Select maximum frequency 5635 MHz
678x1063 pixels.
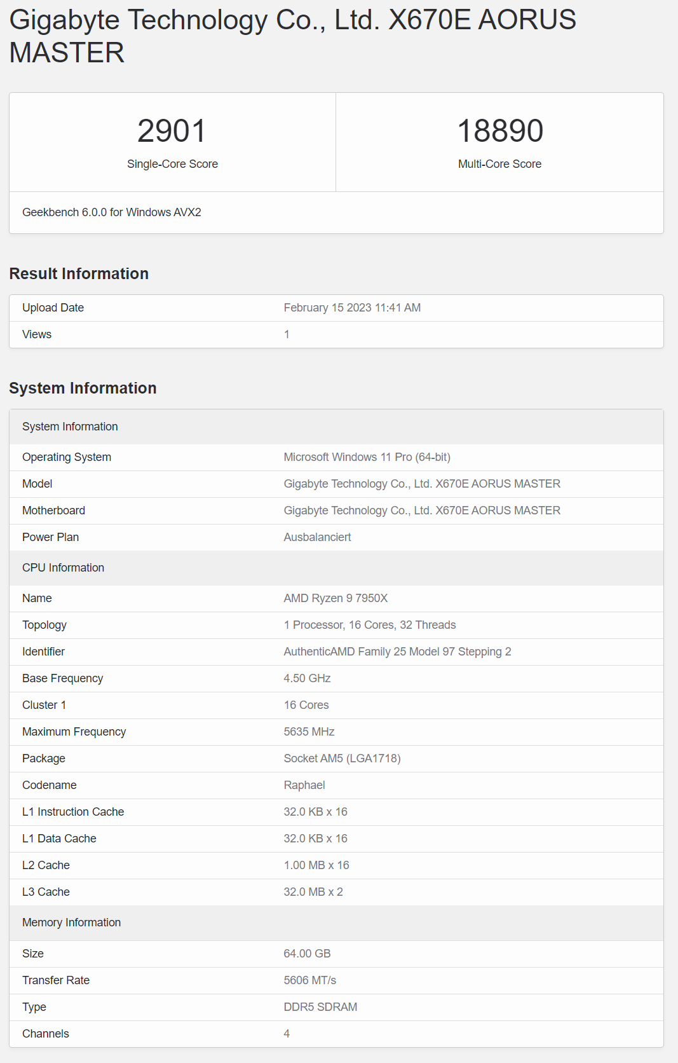309,732
